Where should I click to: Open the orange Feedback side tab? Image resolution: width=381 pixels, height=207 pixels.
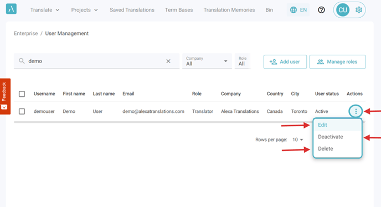[5, 96]
